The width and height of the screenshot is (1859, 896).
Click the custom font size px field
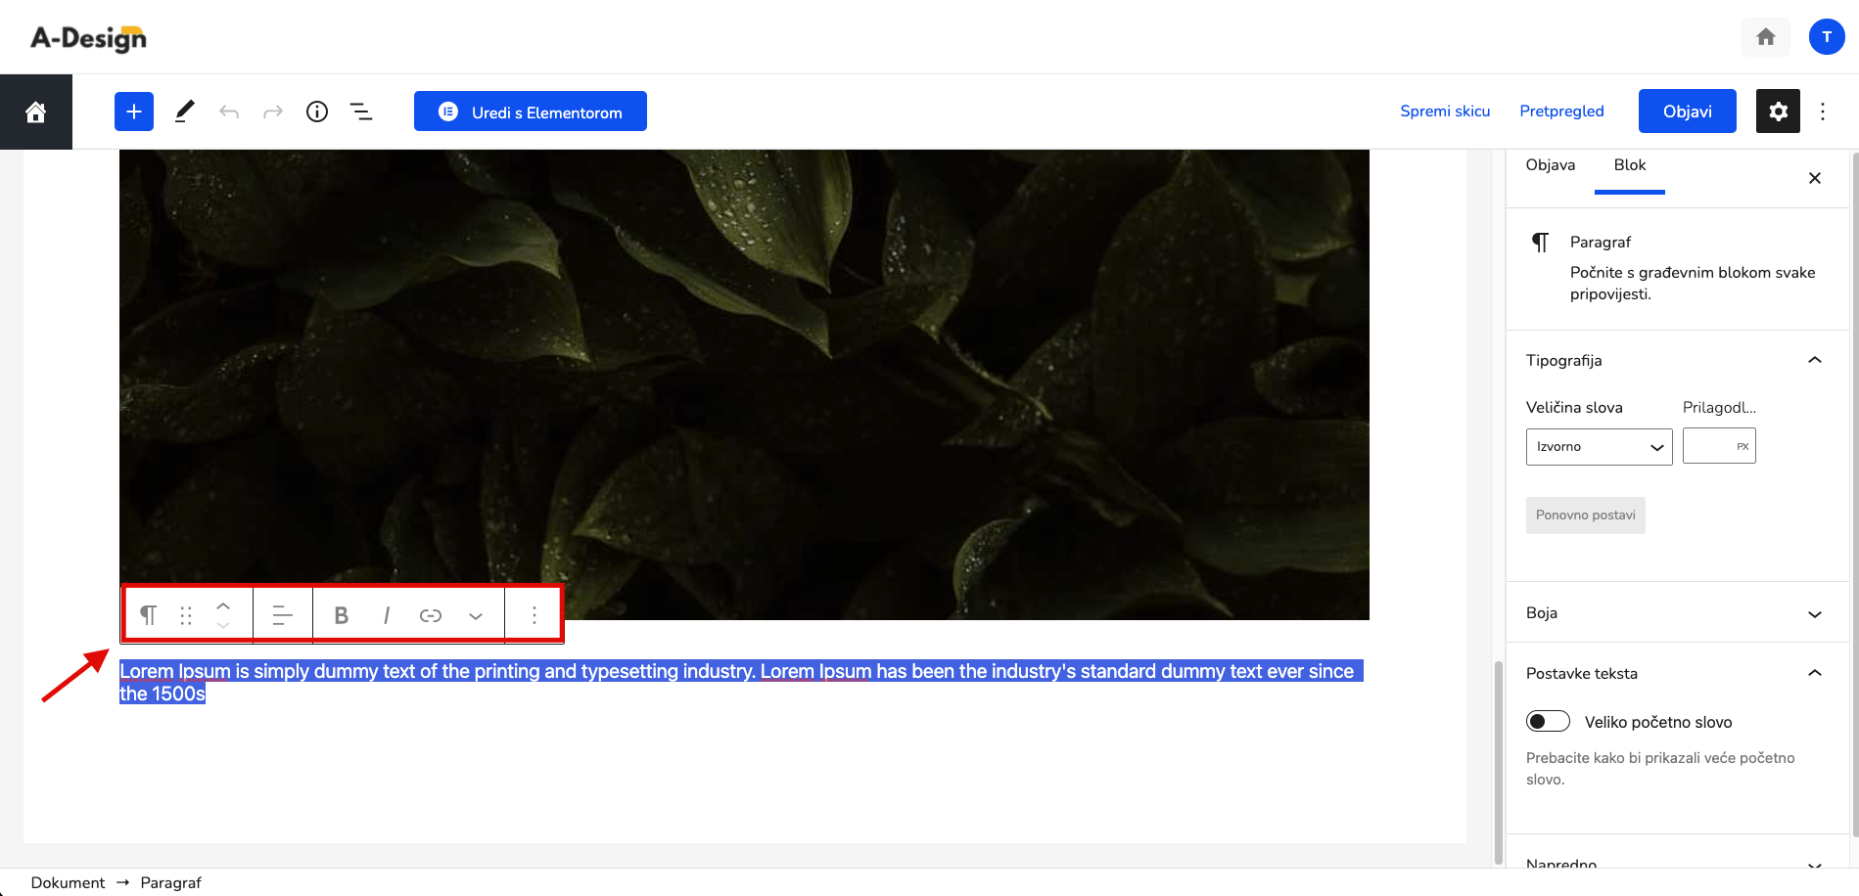[x=1719, y=446]
